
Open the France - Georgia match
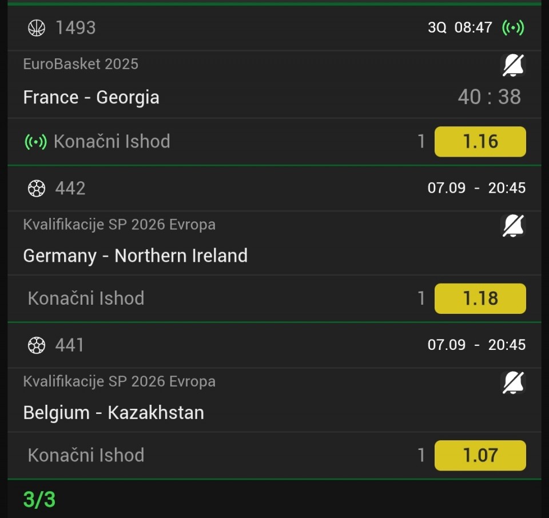point(91,97)
